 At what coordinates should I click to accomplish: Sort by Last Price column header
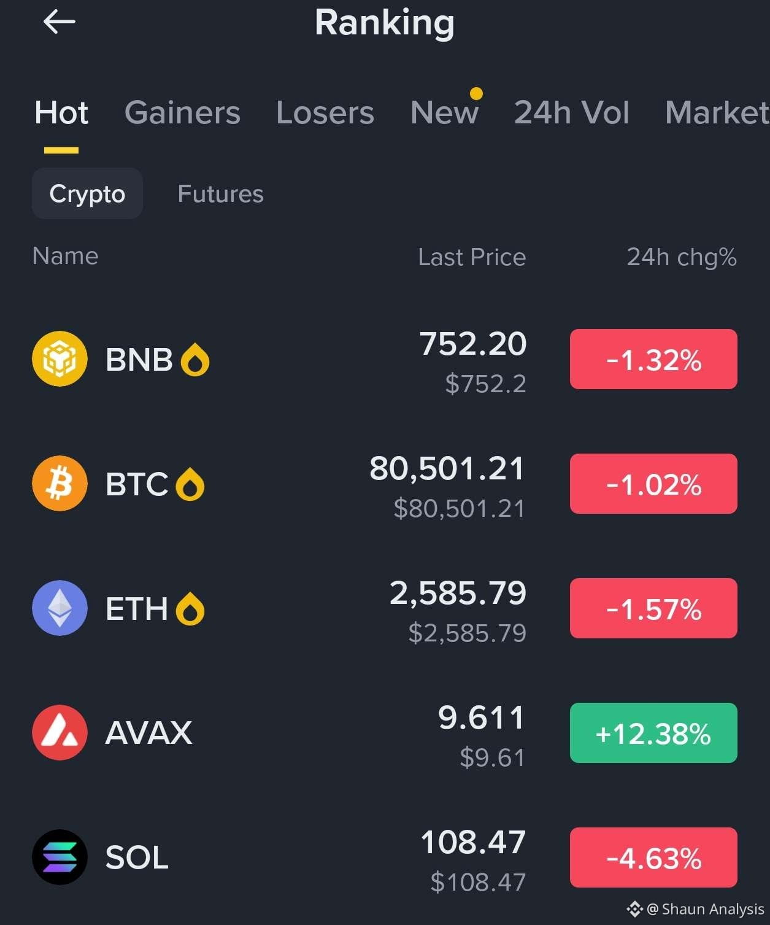pyautogui.click(x=472, y=257)
